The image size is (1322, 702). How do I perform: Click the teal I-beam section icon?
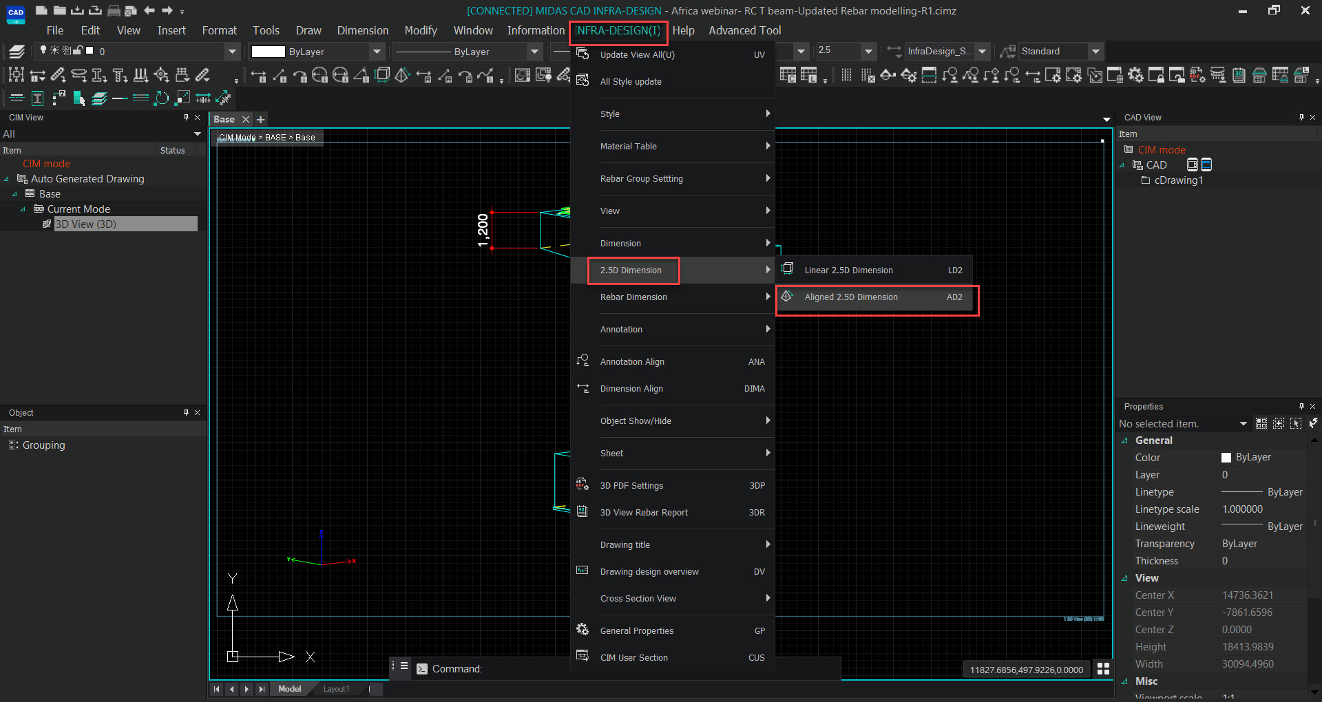(x=37, y=98)
